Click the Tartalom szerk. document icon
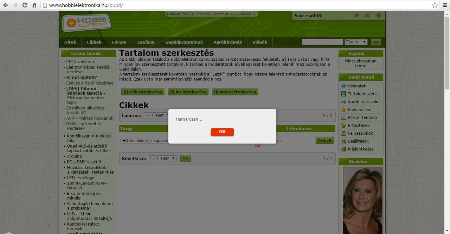450x234 pixels. (x=343, y=94)
